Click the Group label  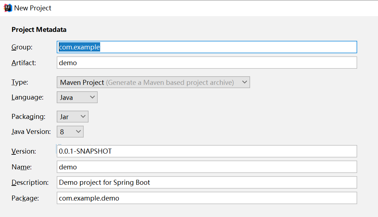tap(22, 47)
